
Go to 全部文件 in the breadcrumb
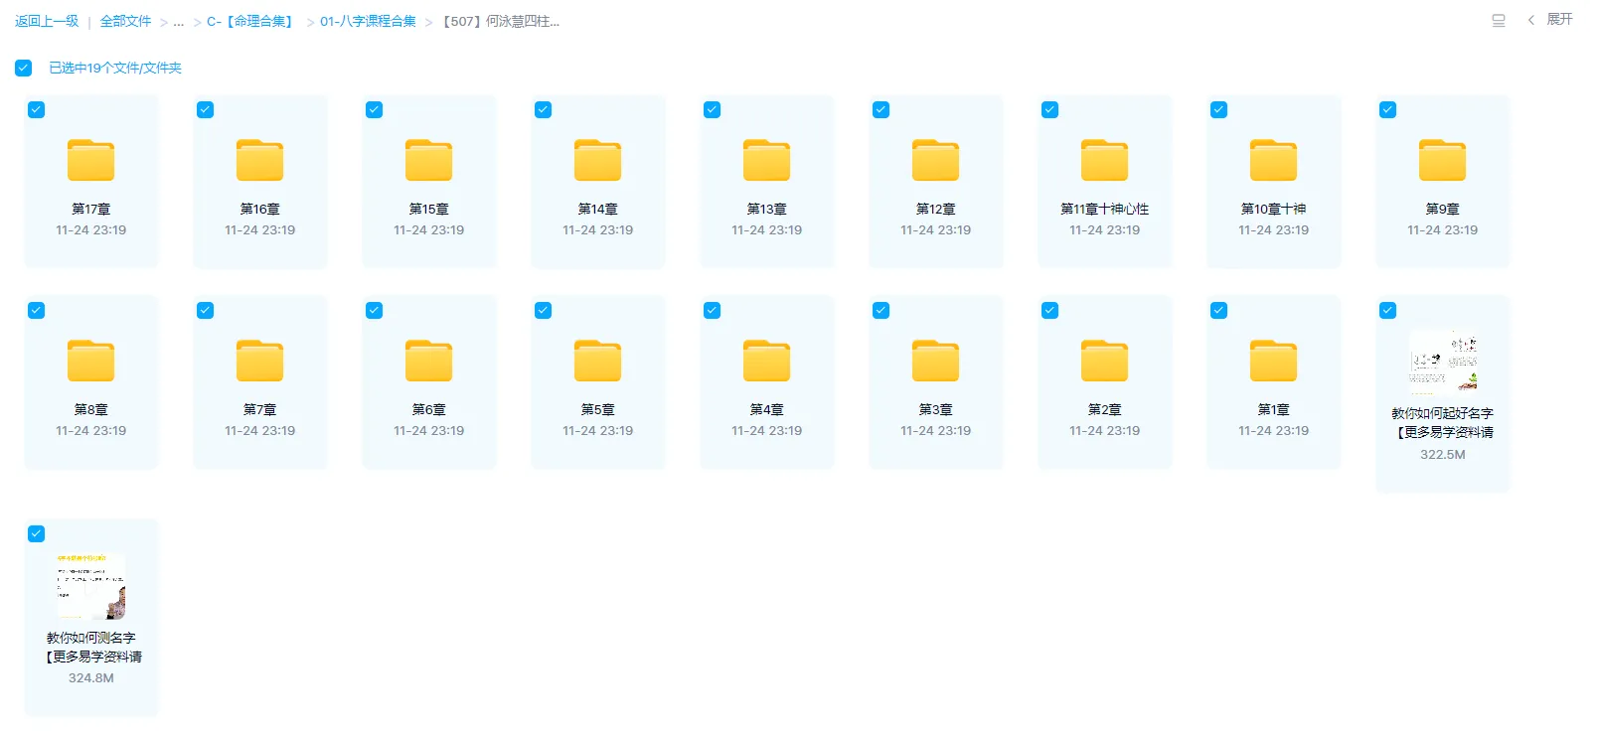click(125, 21)
